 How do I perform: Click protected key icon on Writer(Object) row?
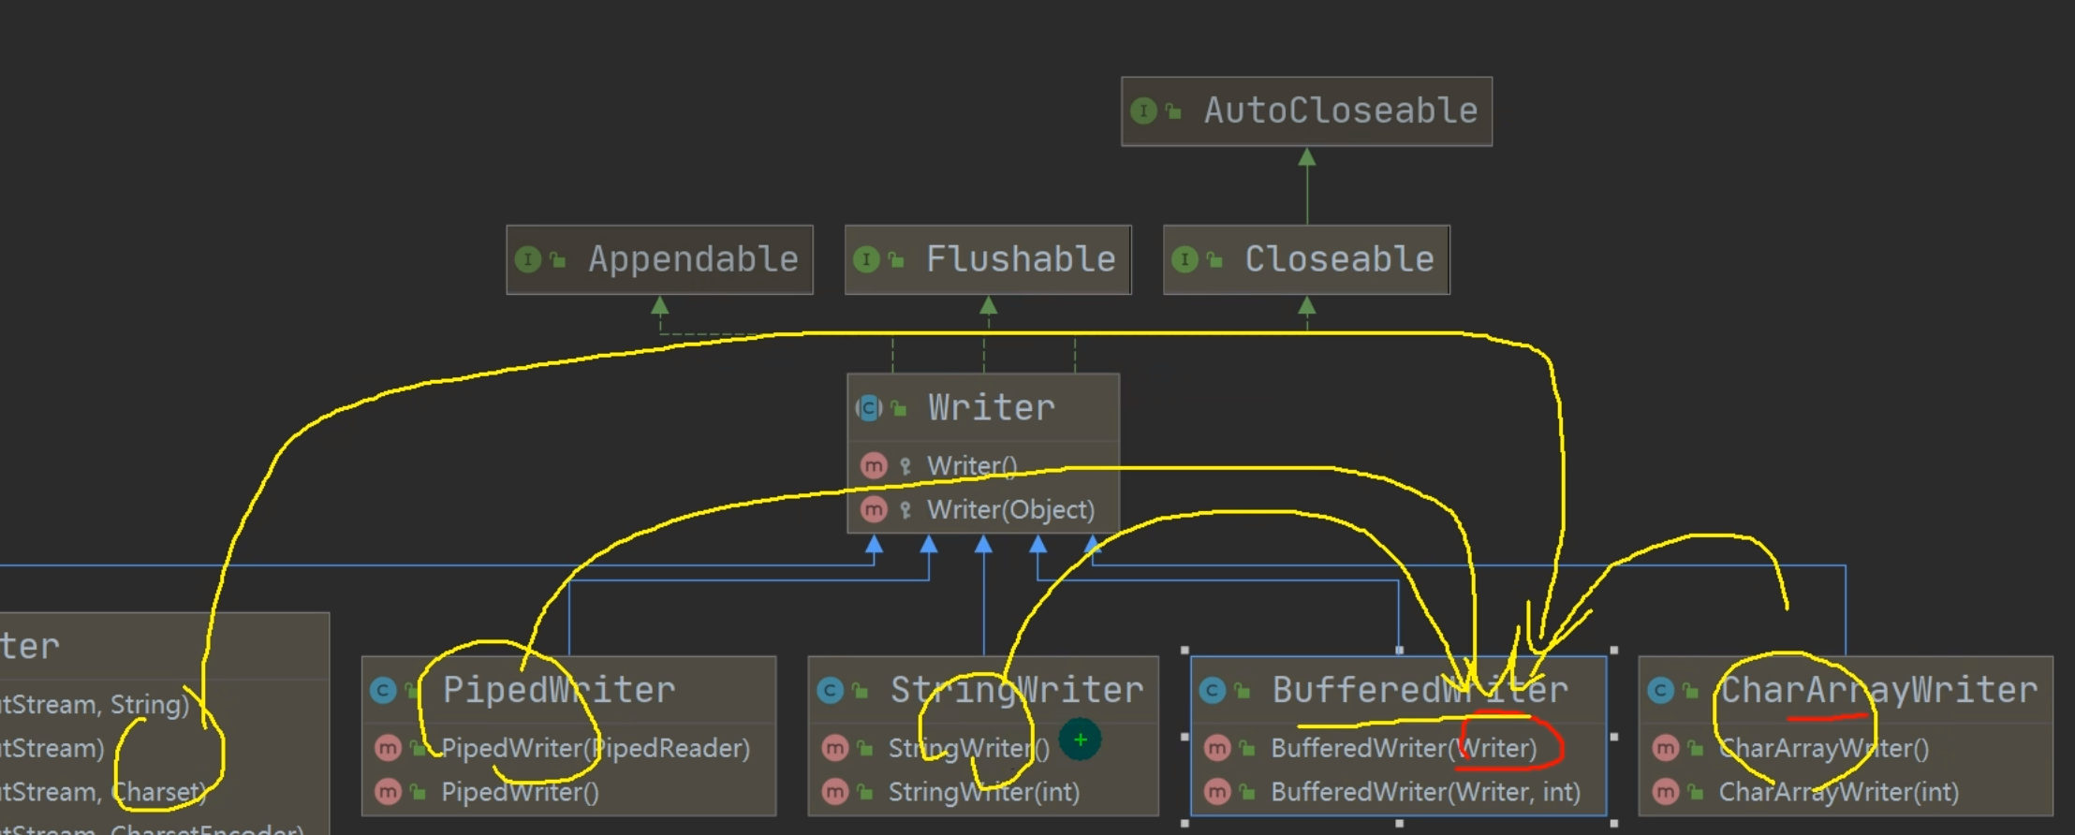[905, 510]
